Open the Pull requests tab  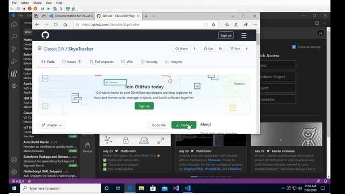pos(102,62)
